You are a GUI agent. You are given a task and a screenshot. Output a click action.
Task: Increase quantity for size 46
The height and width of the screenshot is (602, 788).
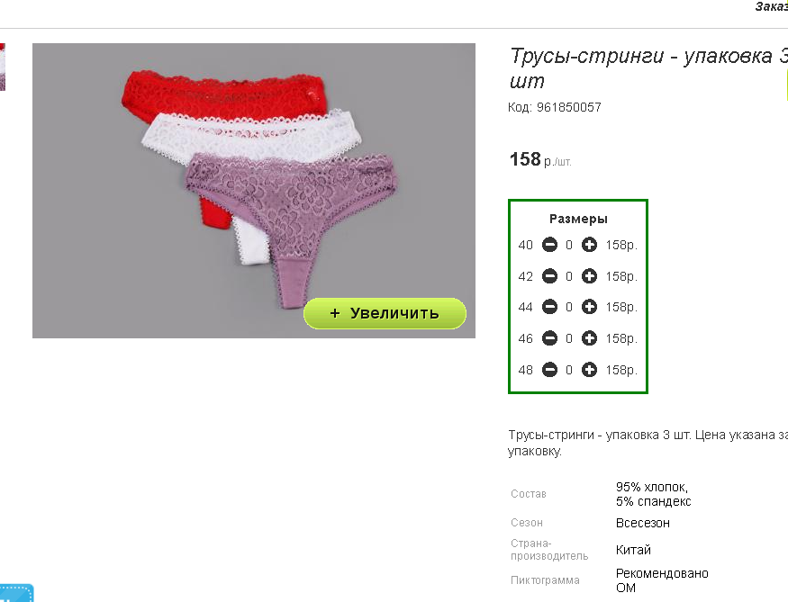[589, 338]
